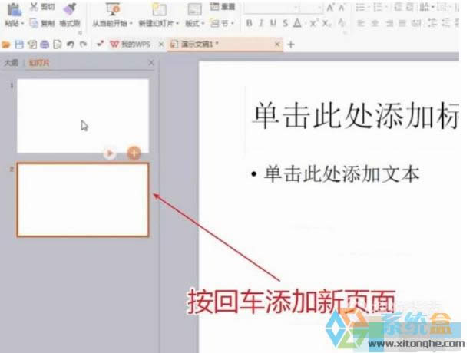Open the Paste (粘贴) dropdown arrow
This screenshot has height=353, width=473.
point(25,24)
